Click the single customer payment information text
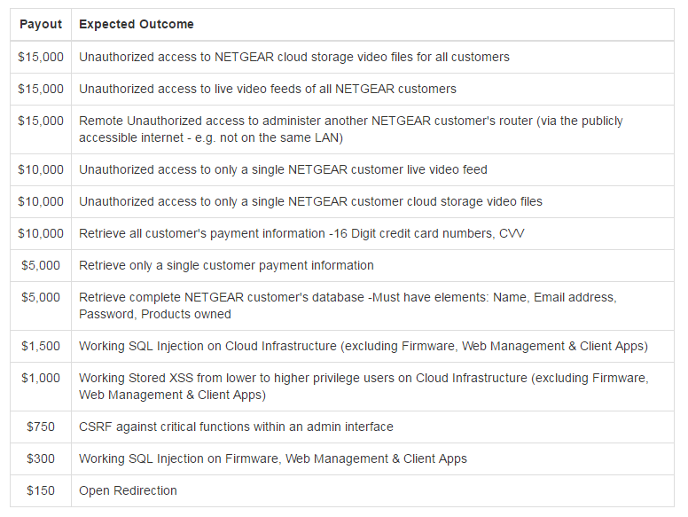This screenshot has height=517, width=688. [x=226, y=265]
